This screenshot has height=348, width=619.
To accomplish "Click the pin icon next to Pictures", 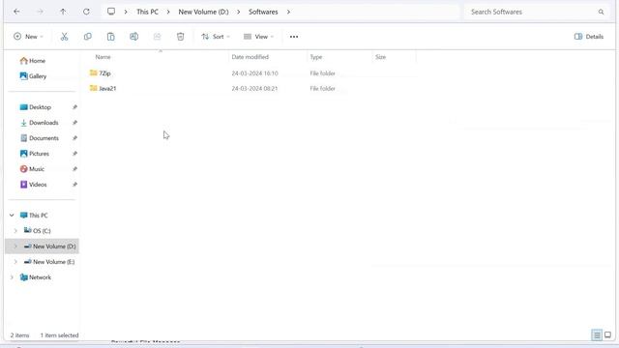I will pos(74,154).
